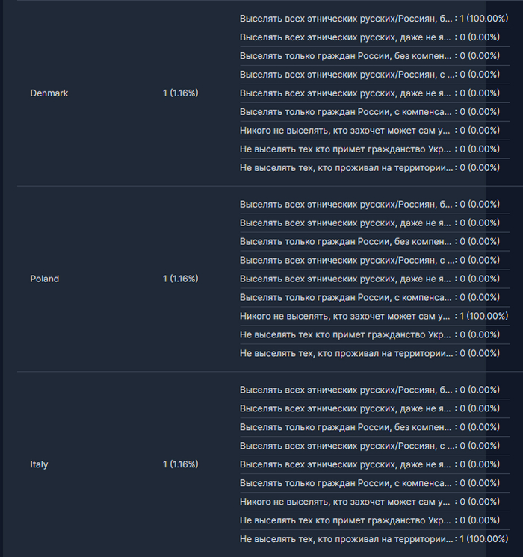Click Italy in the country column
Screen dimensions: 523x557
point(39,464)
